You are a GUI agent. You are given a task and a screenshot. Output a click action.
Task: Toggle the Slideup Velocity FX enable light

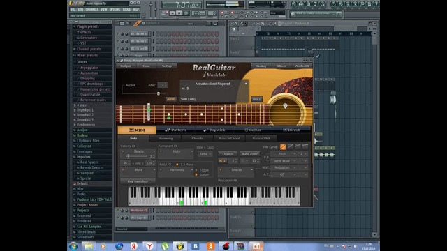pos(123,151)
